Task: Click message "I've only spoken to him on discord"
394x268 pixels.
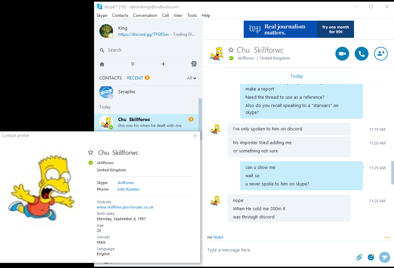Action: 267,129
